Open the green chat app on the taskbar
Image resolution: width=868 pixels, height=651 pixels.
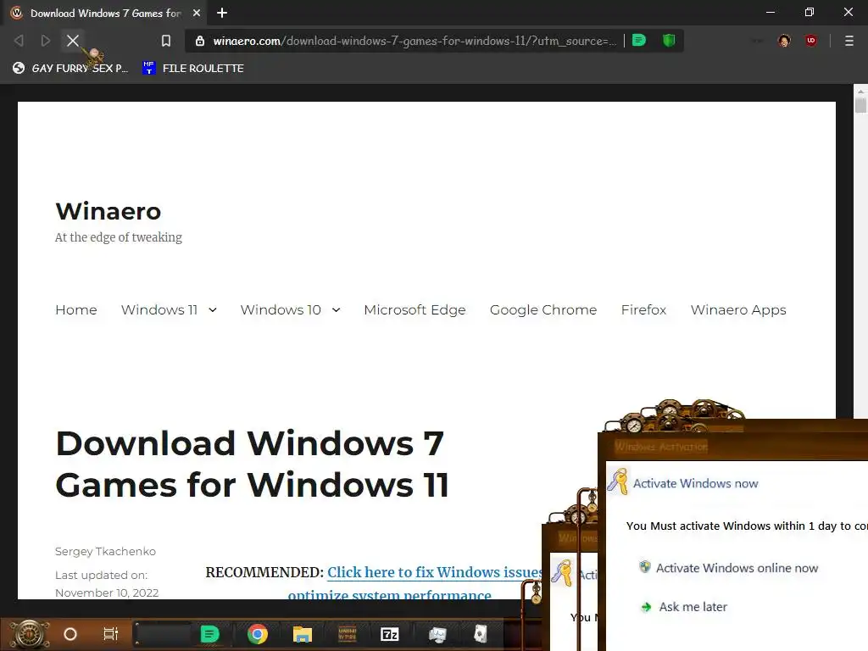click(x=209, y=634)
